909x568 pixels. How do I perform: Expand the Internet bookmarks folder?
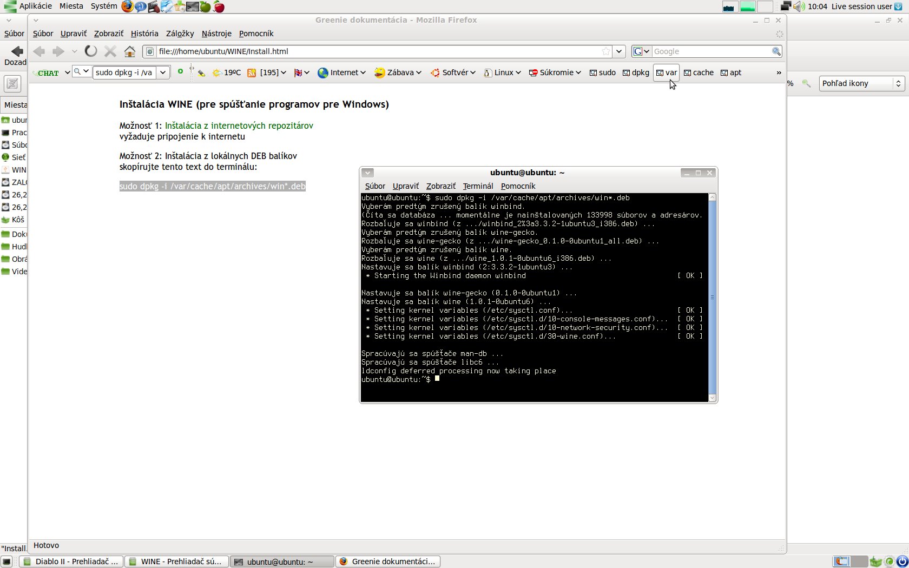[341, 72]
